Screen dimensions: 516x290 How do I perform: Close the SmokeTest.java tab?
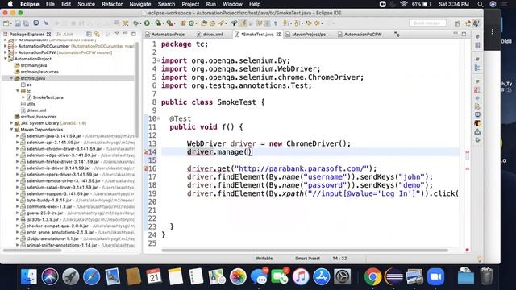tap(278, 34)
